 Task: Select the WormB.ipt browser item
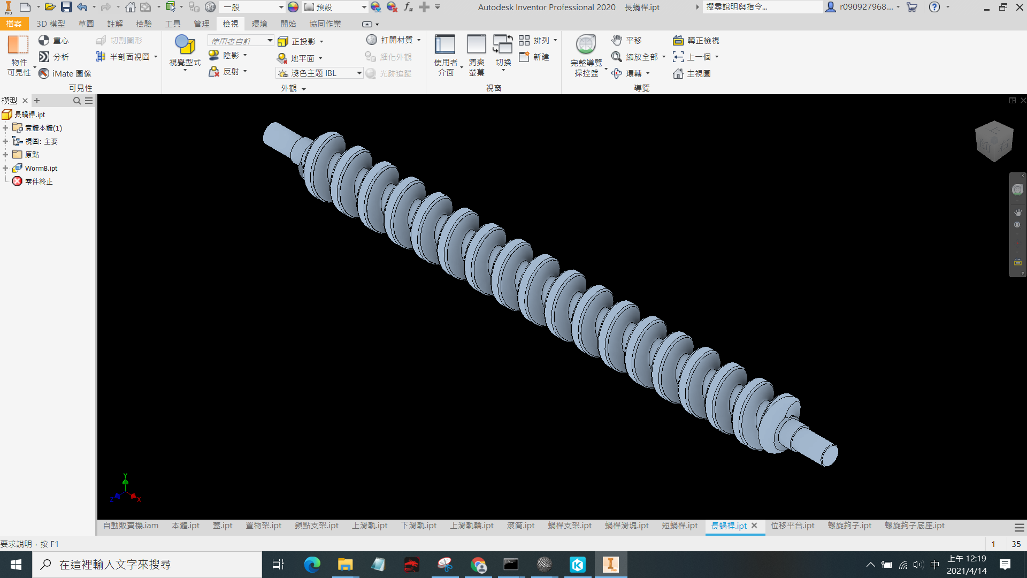[41, 168]
